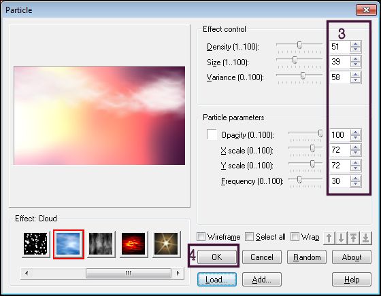Click the move-to-top arrow icon
Viewport: 381px width, 296px height.
pos(353,238)
